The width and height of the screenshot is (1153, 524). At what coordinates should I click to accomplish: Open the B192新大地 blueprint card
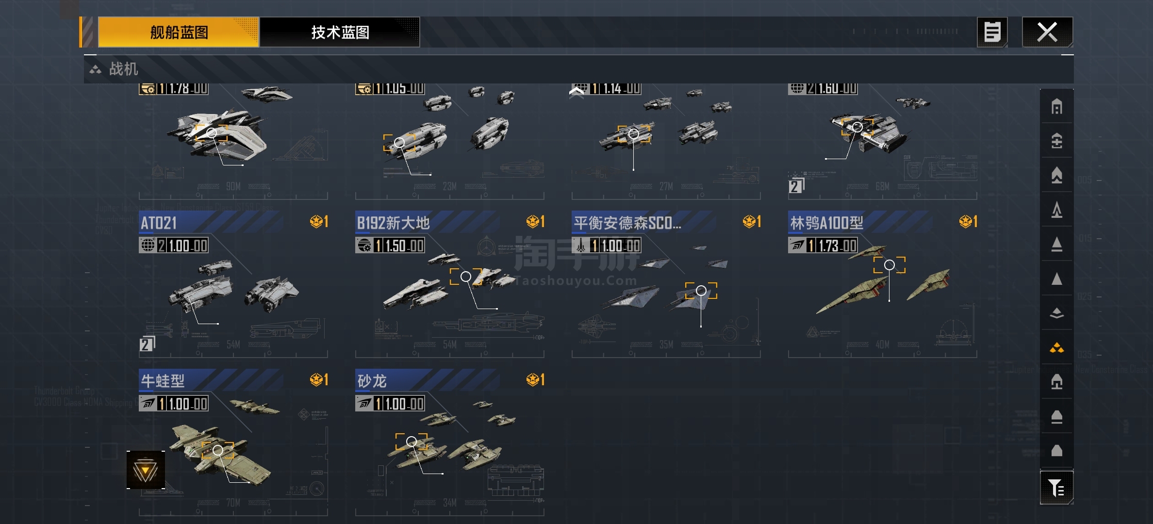pos(449,284)
